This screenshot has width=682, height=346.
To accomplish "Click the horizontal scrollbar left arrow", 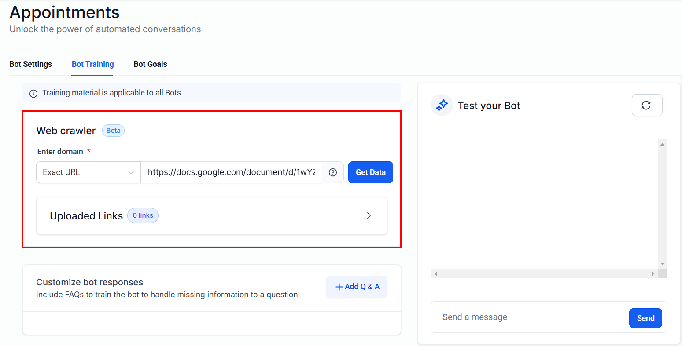I will [x=435, y=273].
